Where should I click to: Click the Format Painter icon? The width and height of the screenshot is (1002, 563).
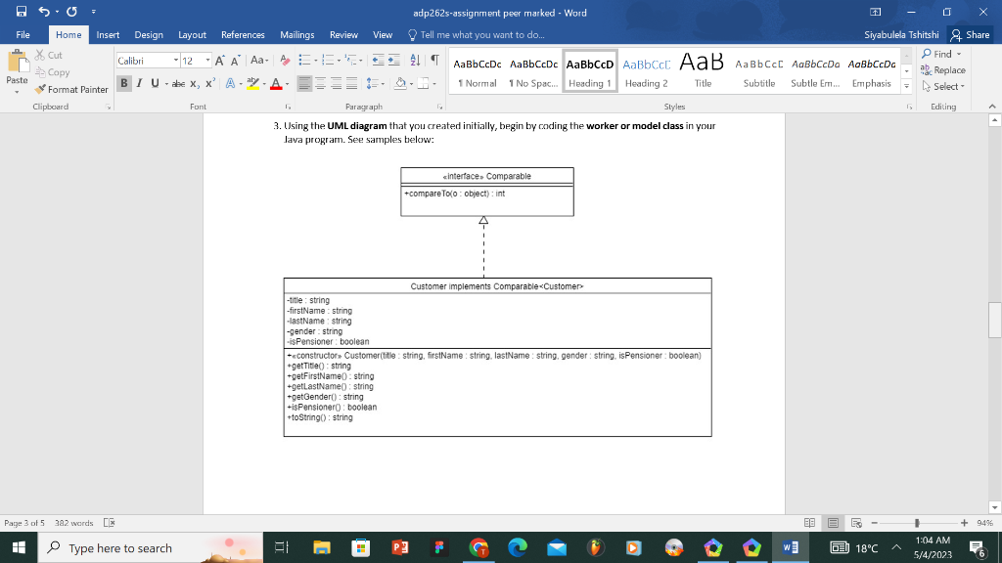pyautogui.click(x=37, y=89)
